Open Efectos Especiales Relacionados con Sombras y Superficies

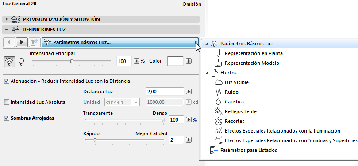point(291,140)
